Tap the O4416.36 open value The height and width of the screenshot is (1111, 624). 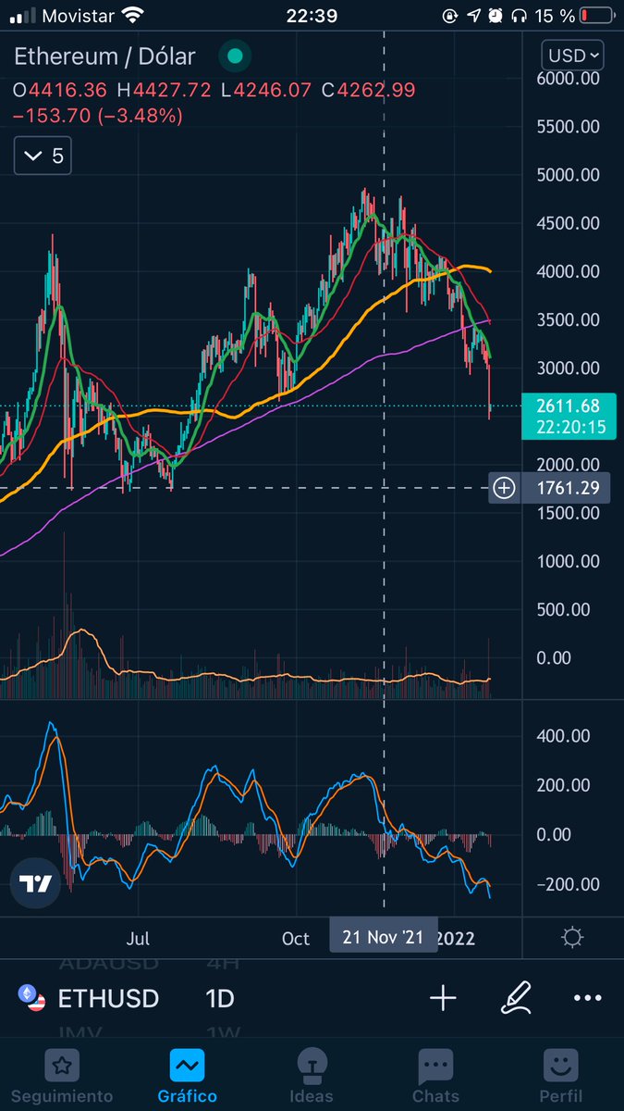click(60, 91)
